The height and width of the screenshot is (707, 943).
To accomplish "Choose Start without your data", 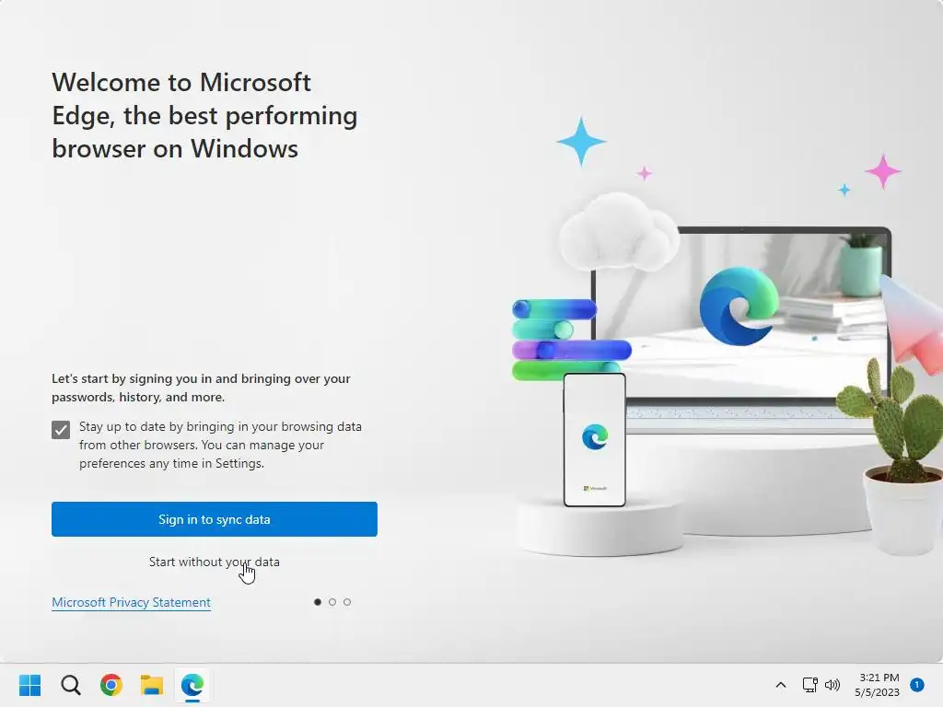I will 214,562.
